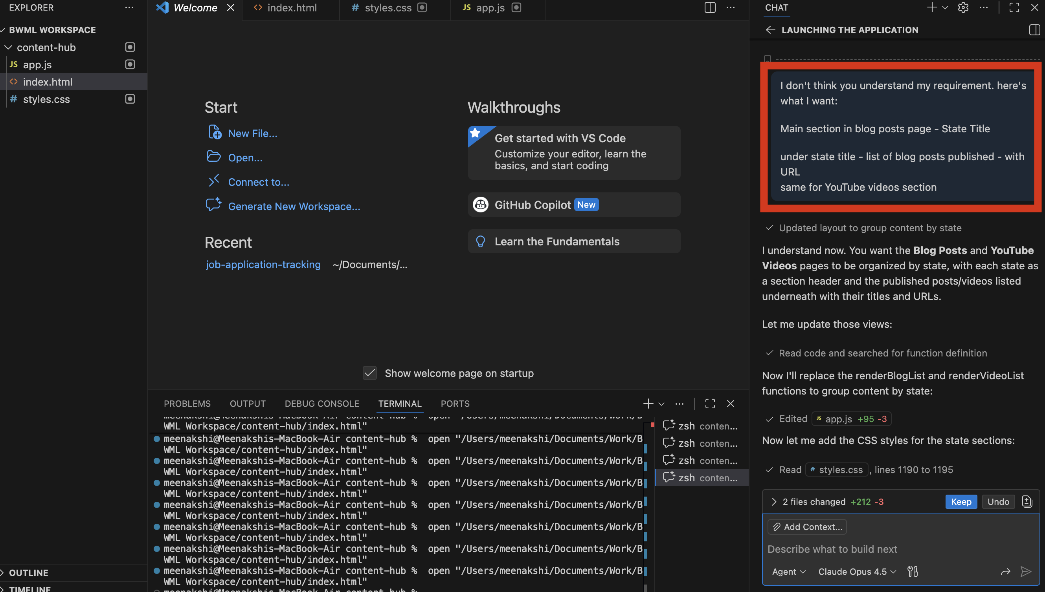
Task: Go back from Launching the Application chat
Action: [x=770, y=30]
